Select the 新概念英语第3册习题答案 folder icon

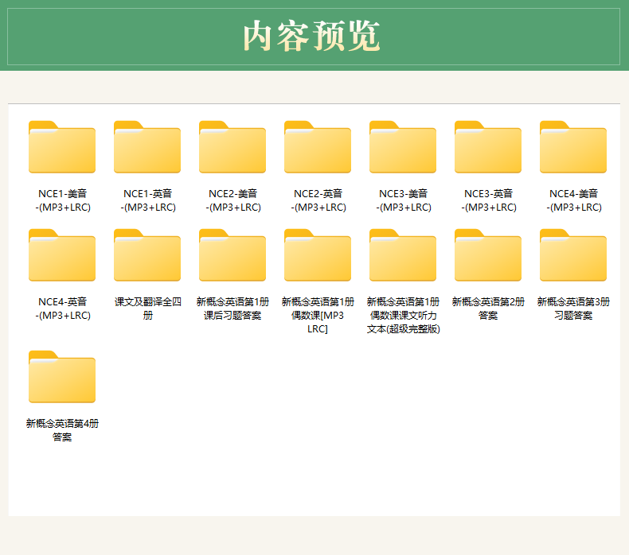(573, 255)
